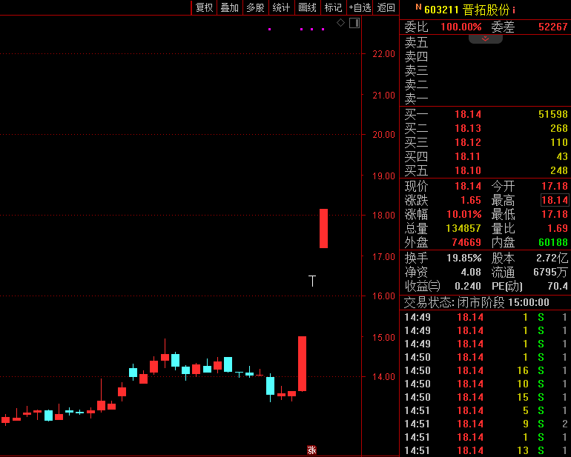This screenshot has width=571, height=457.
Task: Open the 统计 statistics tool
Action: (x=281, y=7)
